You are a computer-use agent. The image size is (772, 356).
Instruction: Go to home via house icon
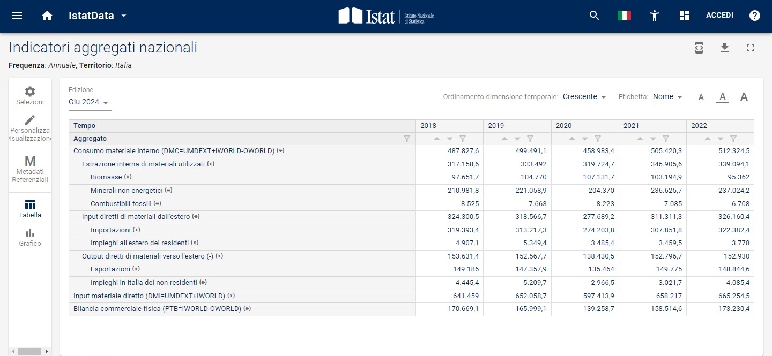[x=47, y=16]
